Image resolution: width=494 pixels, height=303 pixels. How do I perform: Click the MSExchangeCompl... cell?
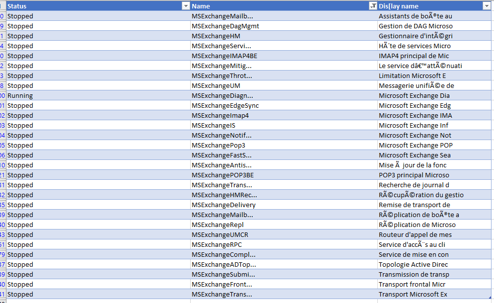(284, 254)
